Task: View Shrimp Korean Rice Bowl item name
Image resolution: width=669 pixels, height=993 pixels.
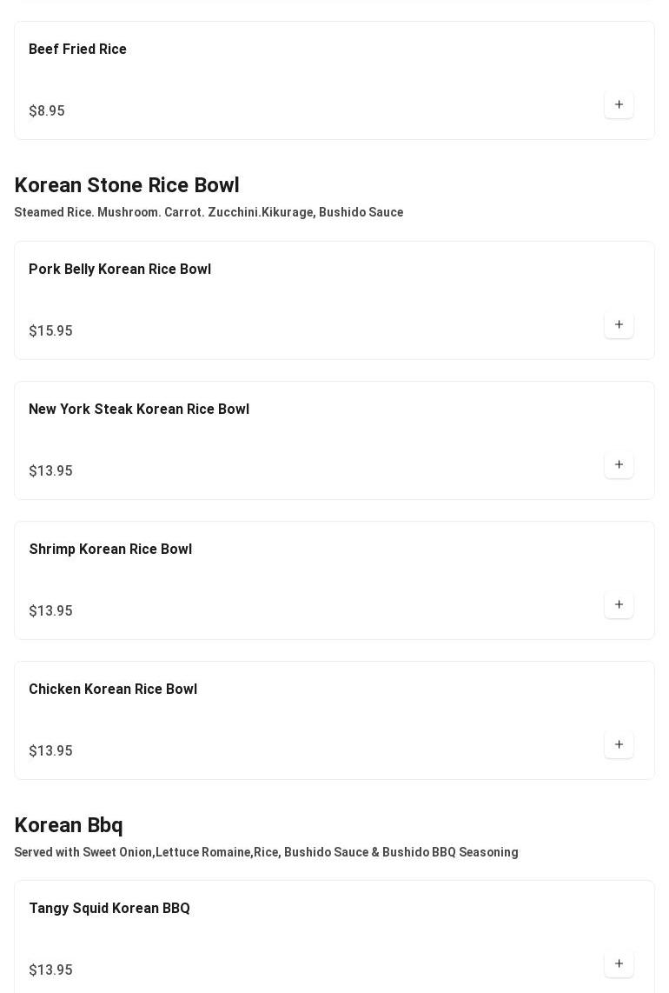Action: tap(110, 550)
